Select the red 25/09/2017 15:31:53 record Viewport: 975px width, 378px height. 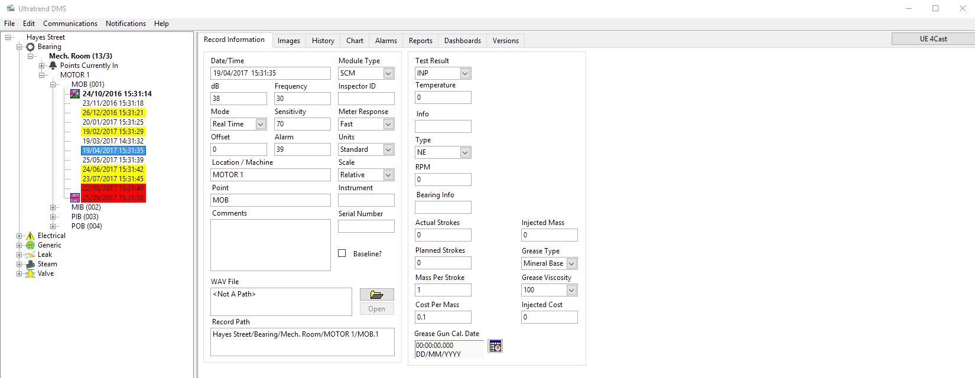[x=113, y=198]
